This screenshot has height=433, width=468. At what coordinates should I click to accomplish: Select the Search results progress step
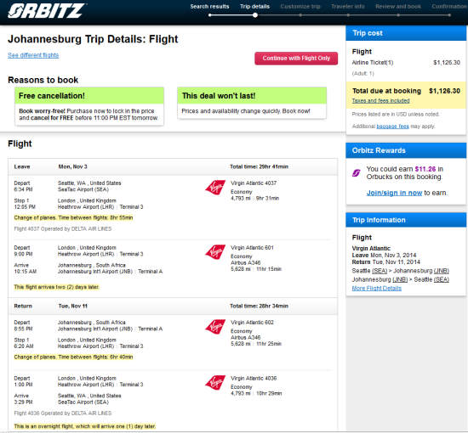click(209, 7)
